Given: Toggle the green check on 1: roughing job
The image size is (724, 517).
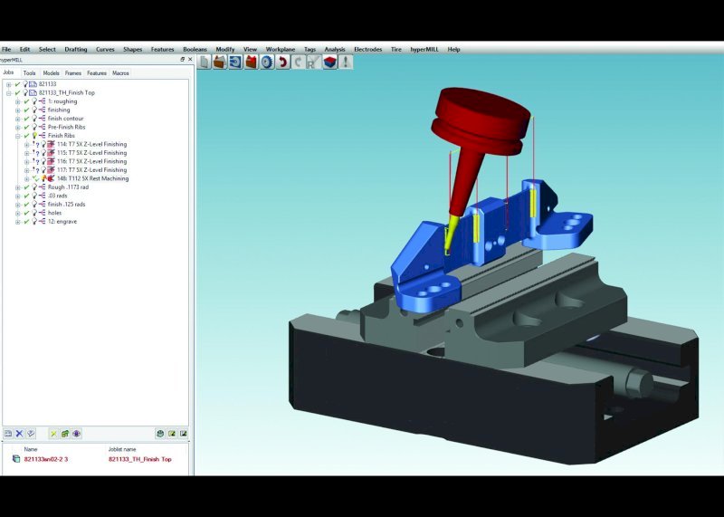Looking at the screenshot, I should [26, 101].
